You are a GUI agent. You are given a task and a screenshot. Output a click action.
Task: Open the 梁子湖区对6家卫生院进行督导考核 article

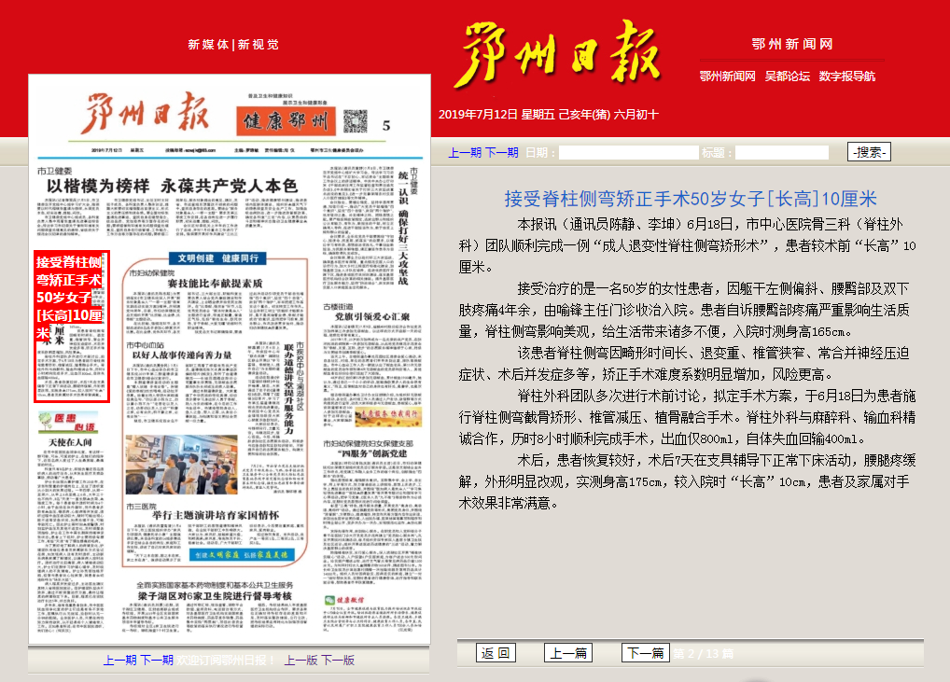click(216, 594)
